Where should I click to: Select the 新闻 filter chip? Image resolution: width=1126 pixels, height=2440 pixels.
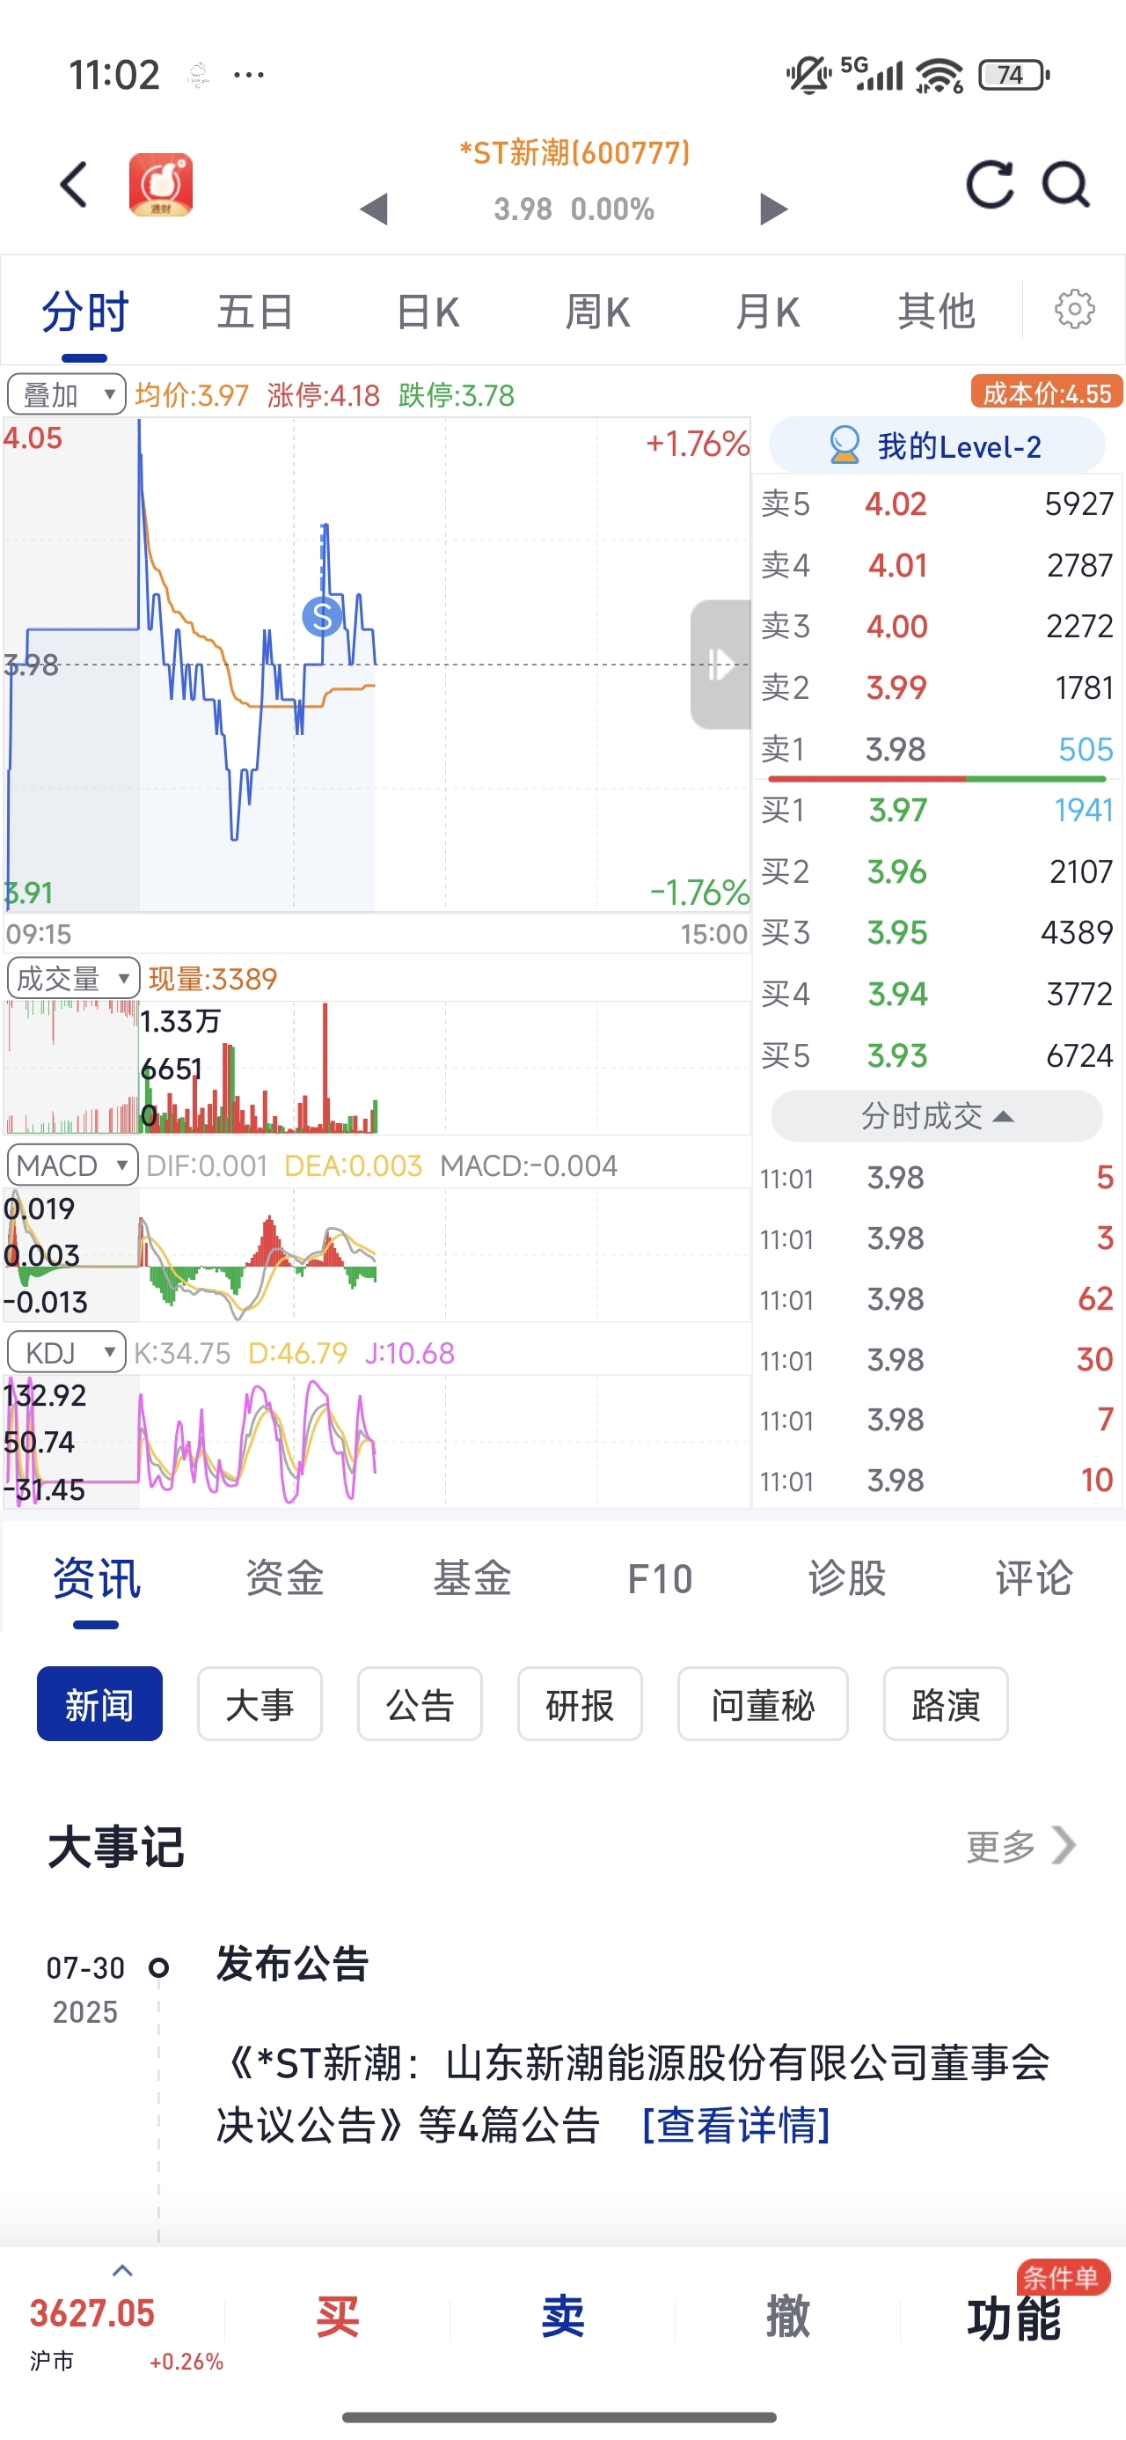coord(99,1704)
